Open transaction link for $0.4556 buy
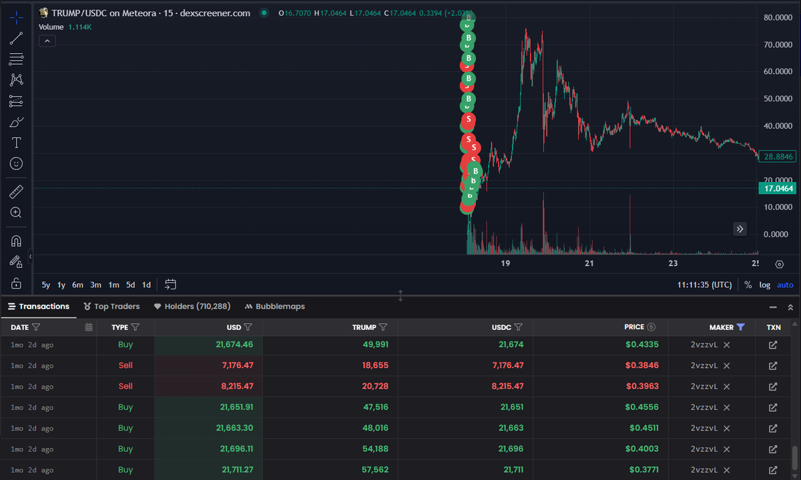The height and width of the screenshot is (480, 801). coord(773,407)
